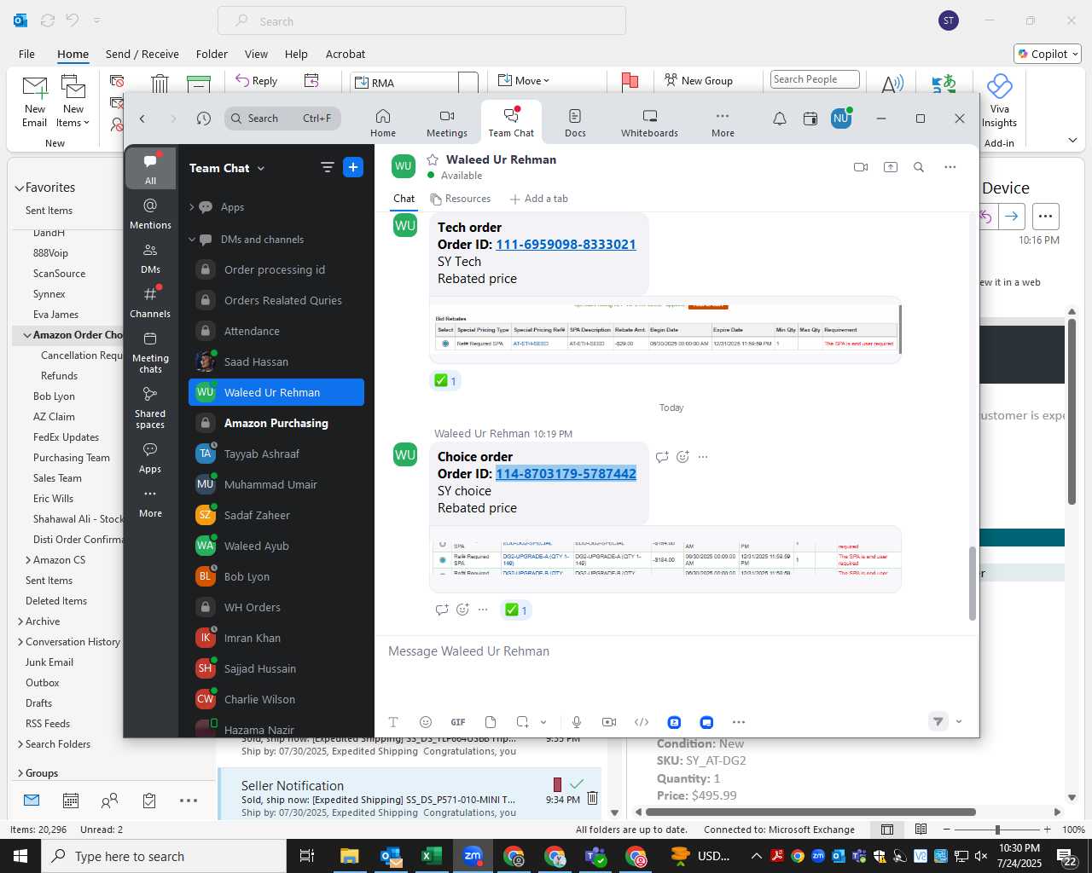The image size is (1092, 873).
Task: Record video message icon in composer
Action: pyautogui.click(x=609, y=722)
